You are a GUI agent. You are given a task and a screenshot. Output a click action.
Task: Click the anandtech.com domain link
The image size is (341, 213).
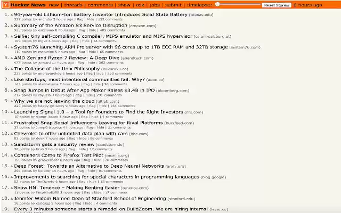[137, 58]
